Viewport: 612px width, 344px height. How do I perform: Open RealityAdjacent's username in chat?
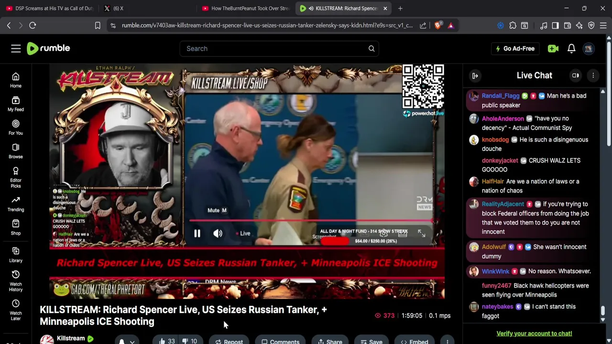(503, 204)
